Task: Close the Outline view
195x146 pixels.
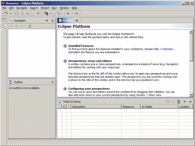Action: 53,82
